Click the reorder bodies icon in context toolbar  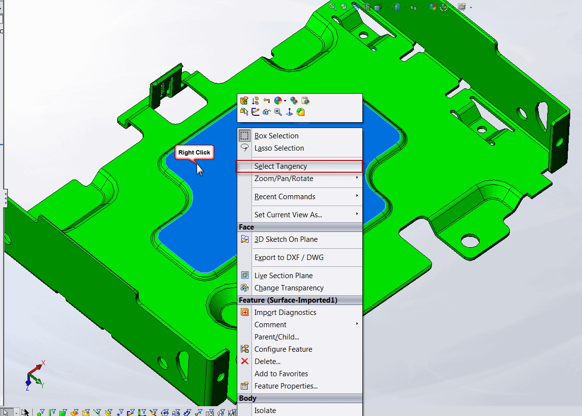point(255,101)
